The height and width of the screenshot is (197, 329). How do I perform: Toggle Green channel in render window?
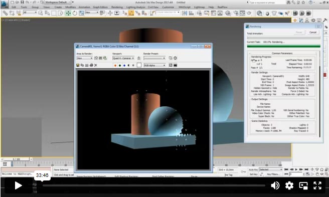(120, 66)
